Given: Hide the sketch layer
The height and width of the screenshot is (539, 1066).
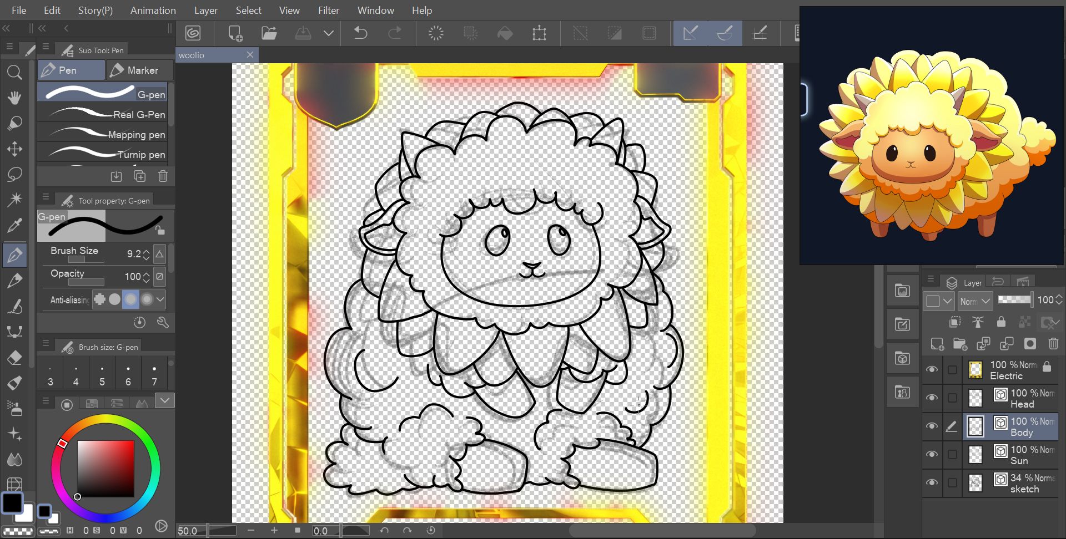Looking at the screenshot, I should (932, 482).
